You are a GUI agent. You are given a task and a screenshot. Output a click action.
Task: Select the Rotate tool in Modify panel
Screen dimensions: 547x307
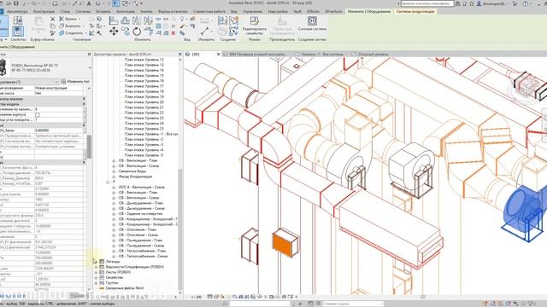pyautogui.click(x=137, y=32)
